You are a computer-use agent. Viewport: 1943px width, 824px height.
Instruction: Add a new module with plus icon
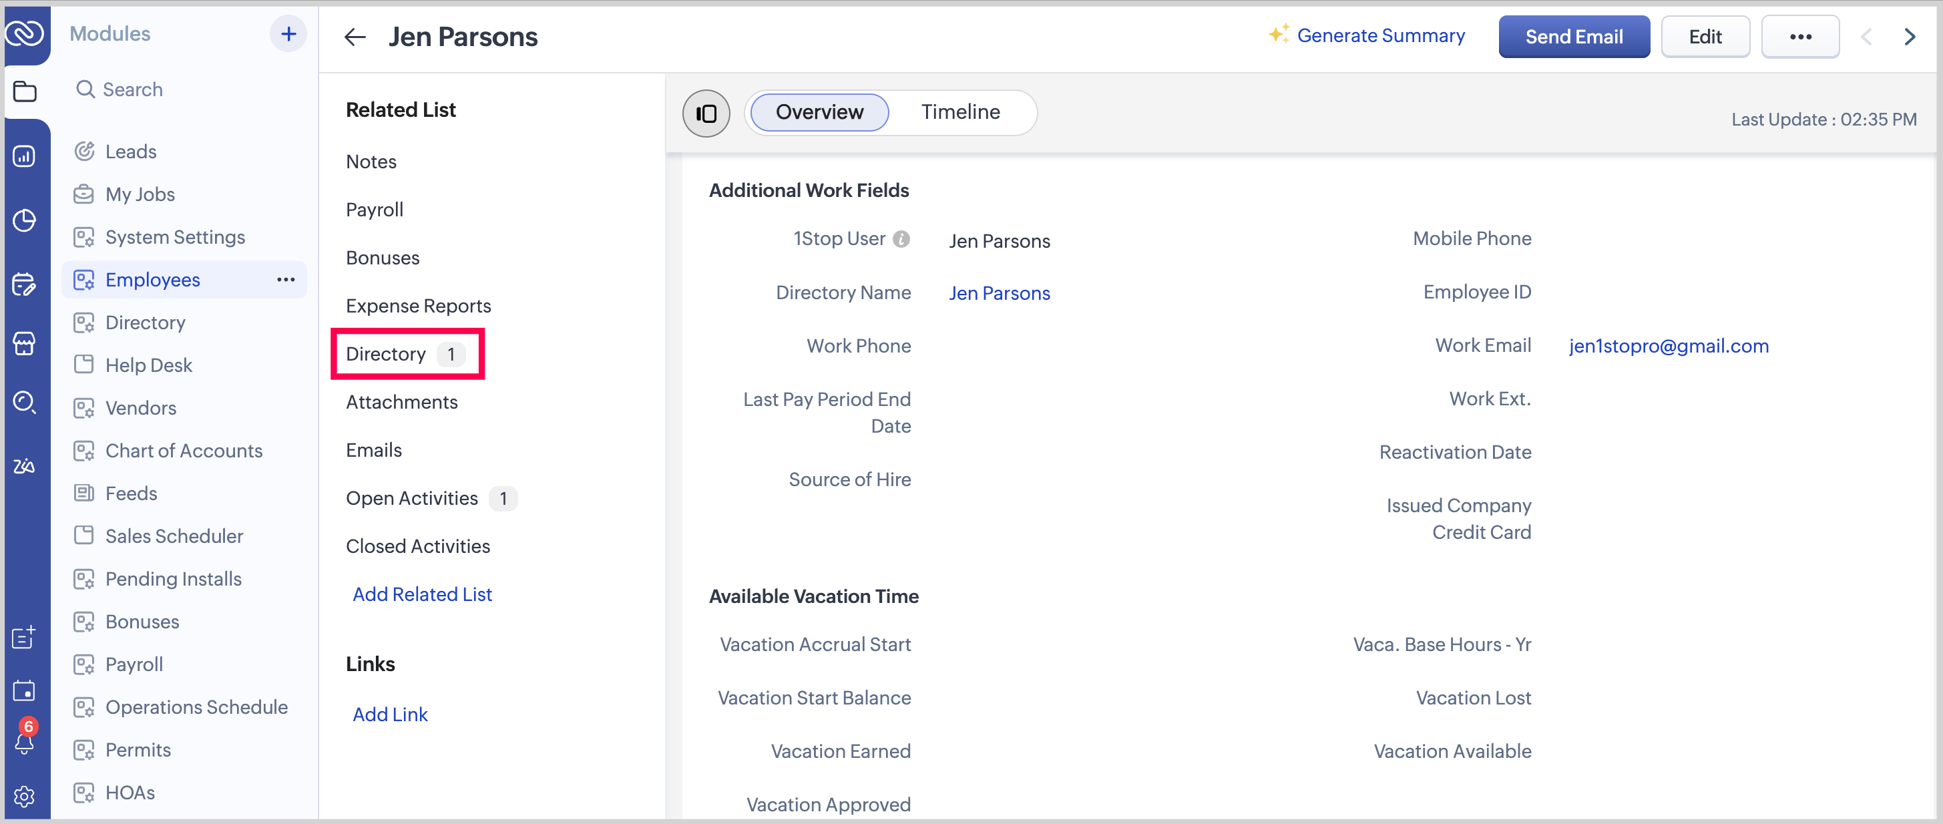(288, 34)
